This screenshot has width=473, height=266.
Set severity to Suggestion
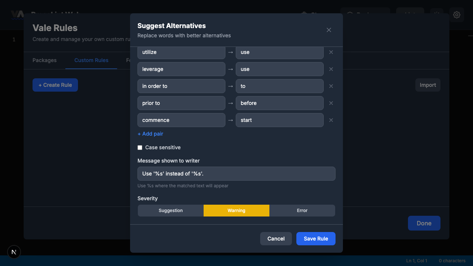click(171, 211)
